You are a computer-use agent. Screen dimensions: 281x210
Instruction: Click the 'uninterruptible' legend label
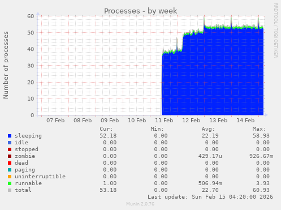[x=40, y=177]
